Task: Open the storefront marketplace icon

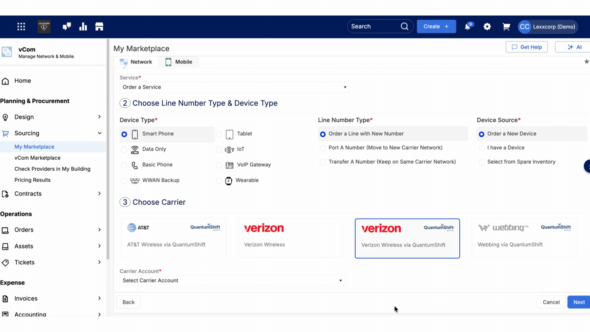Action: [99, 26]
